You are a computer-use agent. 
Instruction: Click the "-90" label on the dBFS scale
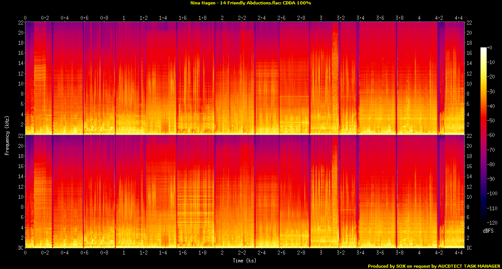pyautogui.click(x=491, y=179)
